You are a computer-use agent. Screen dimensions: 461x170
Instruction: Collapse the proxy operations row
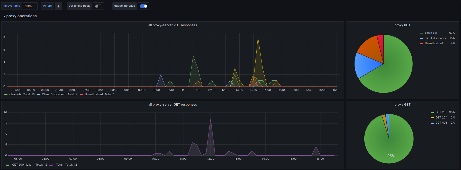pyautogui.click(x=20, y=16)
